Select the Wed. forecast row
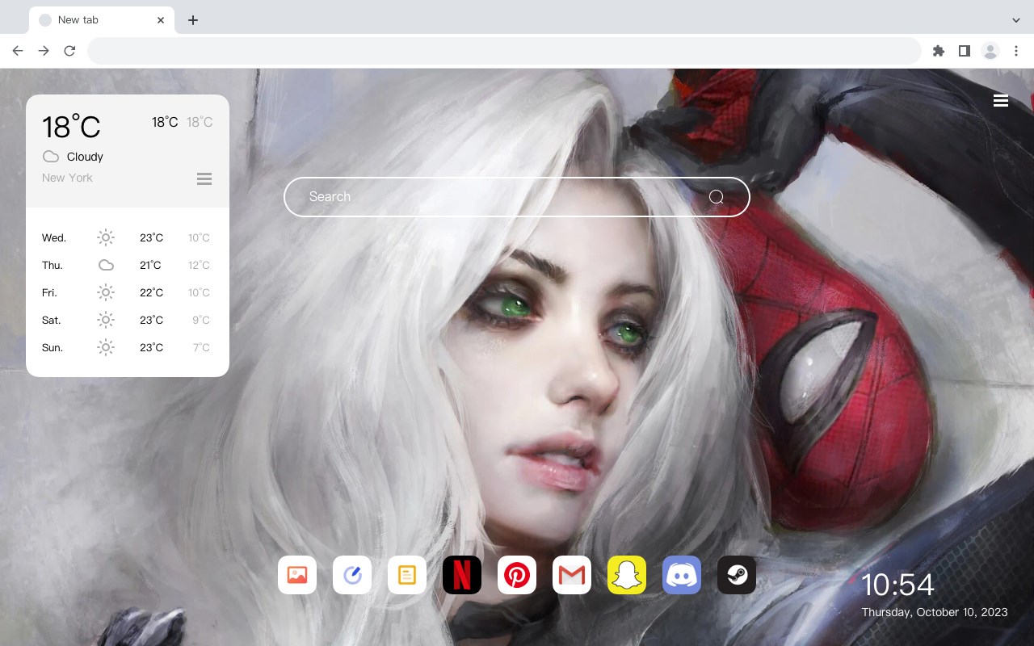 128,237
